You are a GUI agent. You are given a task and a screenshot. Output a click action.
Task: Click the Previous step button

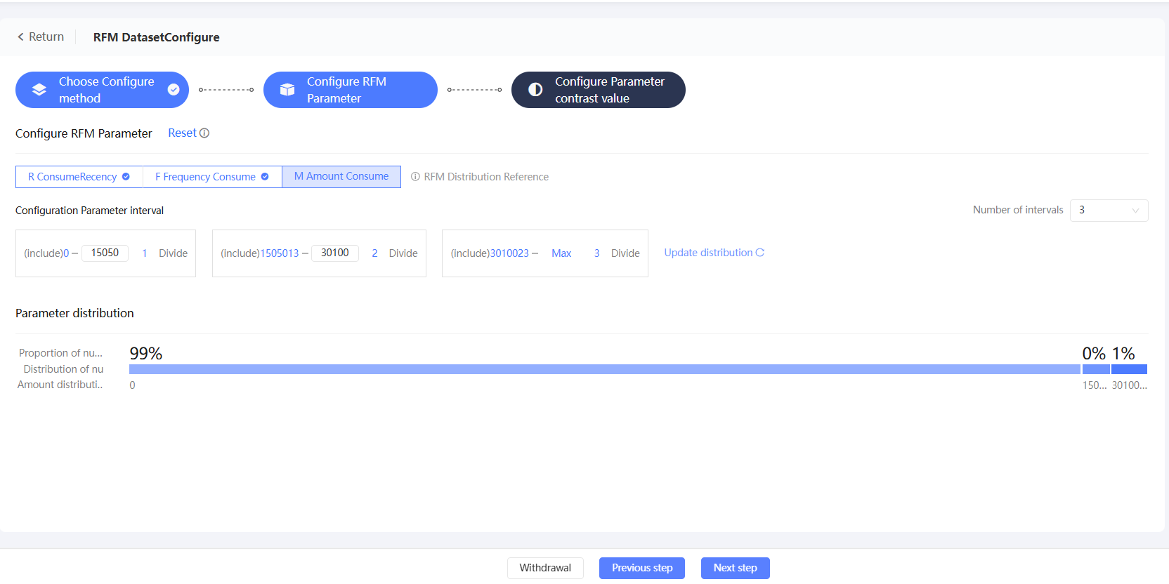click(642, 568)
